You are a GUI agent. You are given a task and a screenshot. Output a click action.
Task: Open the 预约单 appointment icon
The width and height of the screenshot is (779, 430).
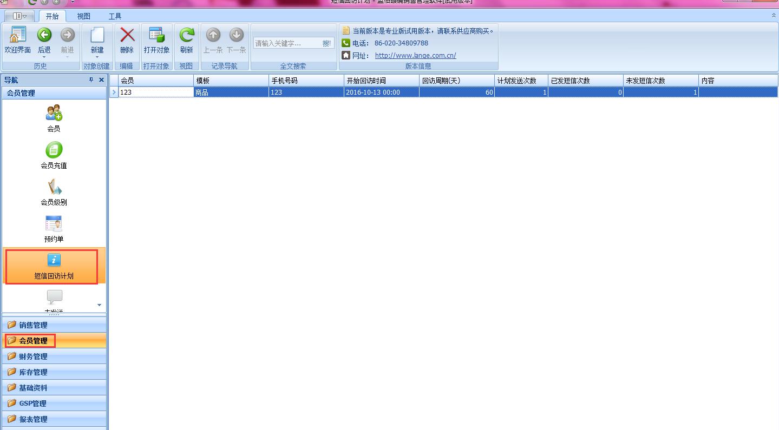(x=54, y=224)
